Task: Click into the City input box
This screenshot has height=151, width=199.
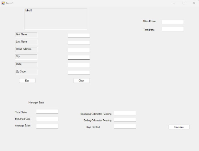Action: [x=78, y=57]
